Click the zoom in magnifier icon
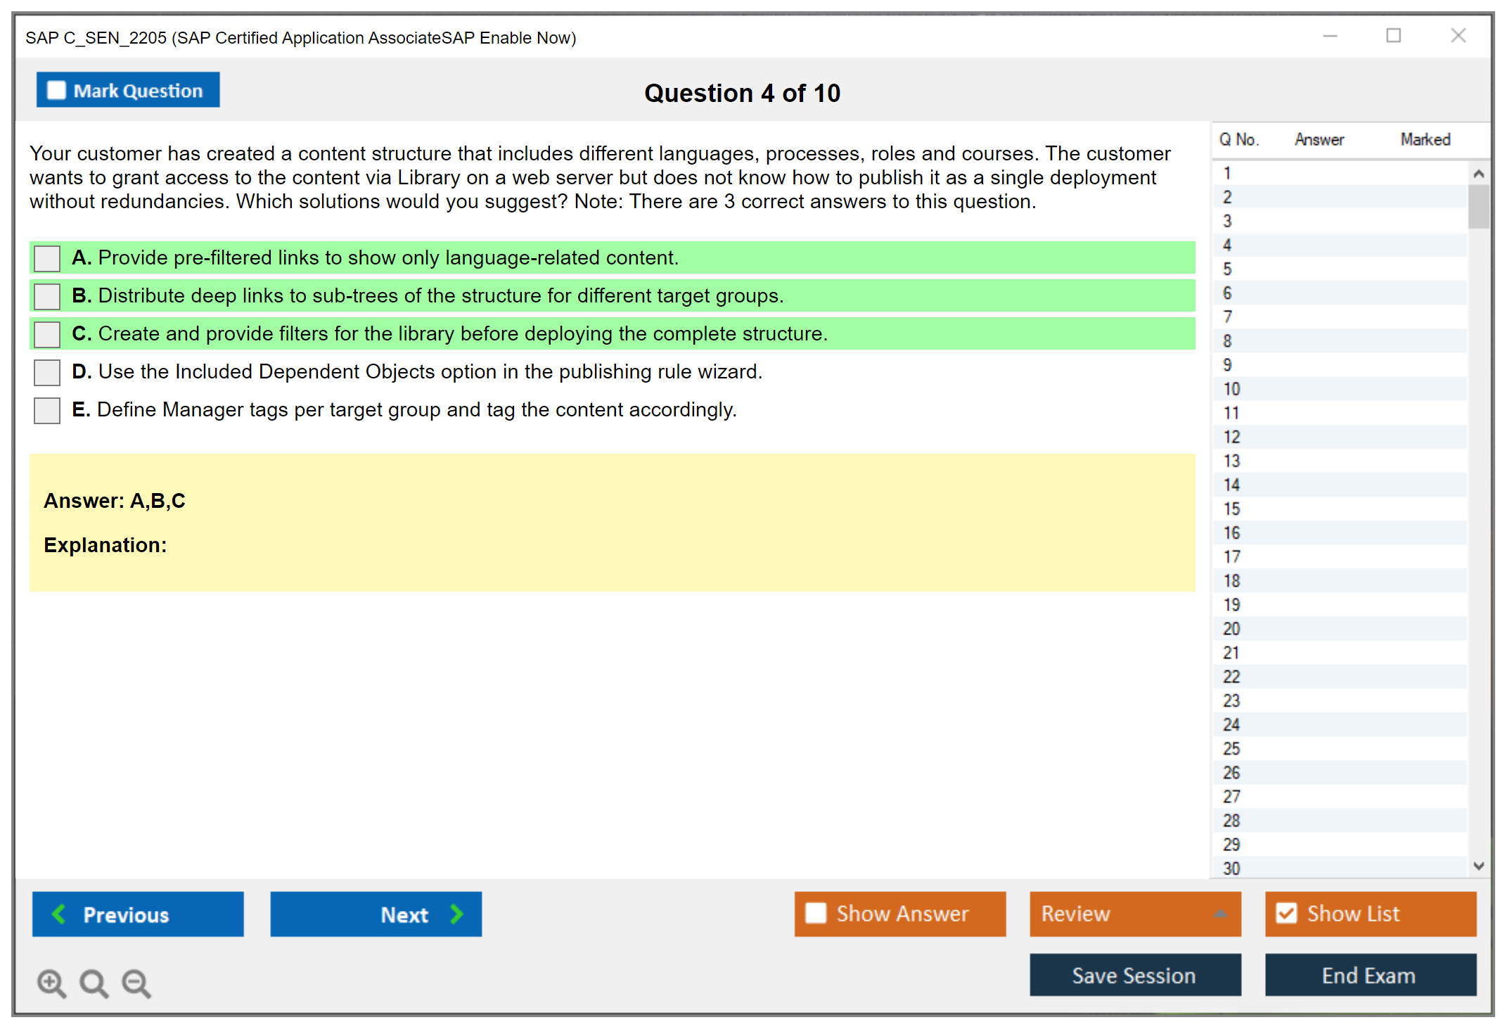The image size is (1512, 1034). 51,983
